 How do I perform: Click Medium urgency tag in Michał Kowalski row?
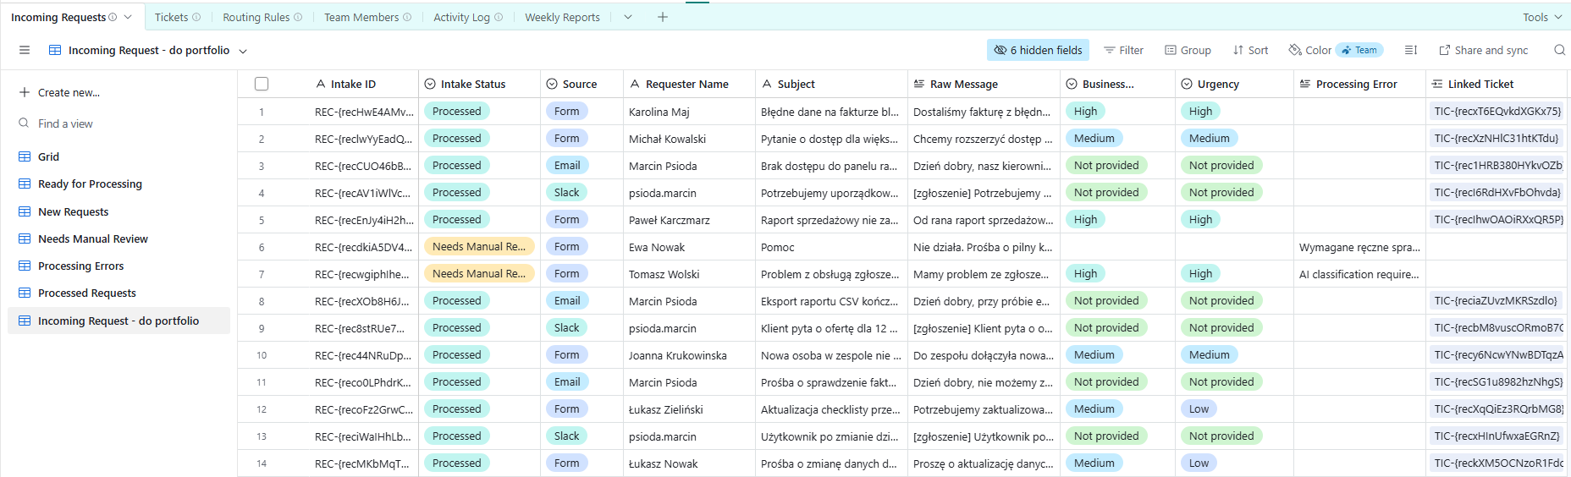1209,138
